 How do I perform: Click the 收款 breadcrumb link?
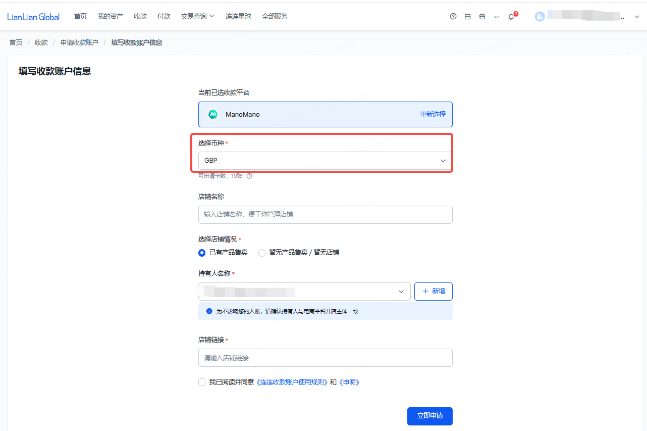tap(41, 42)
